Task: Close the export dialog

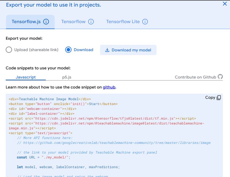Action: 225,4
